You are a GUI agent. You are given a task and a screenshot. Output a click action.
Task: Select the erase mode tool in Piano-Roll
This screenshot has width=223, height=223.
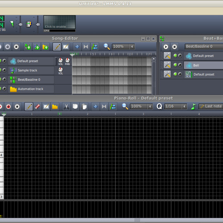pos(37,107)
